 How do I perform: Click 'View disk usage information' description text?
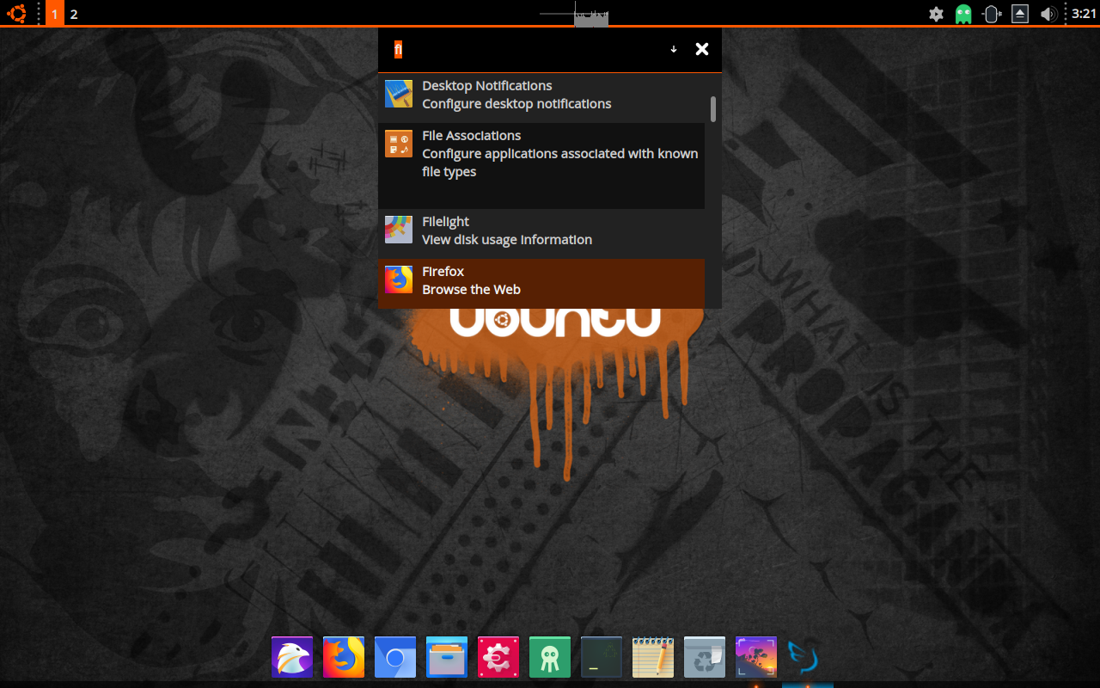[x=507, y=240]
